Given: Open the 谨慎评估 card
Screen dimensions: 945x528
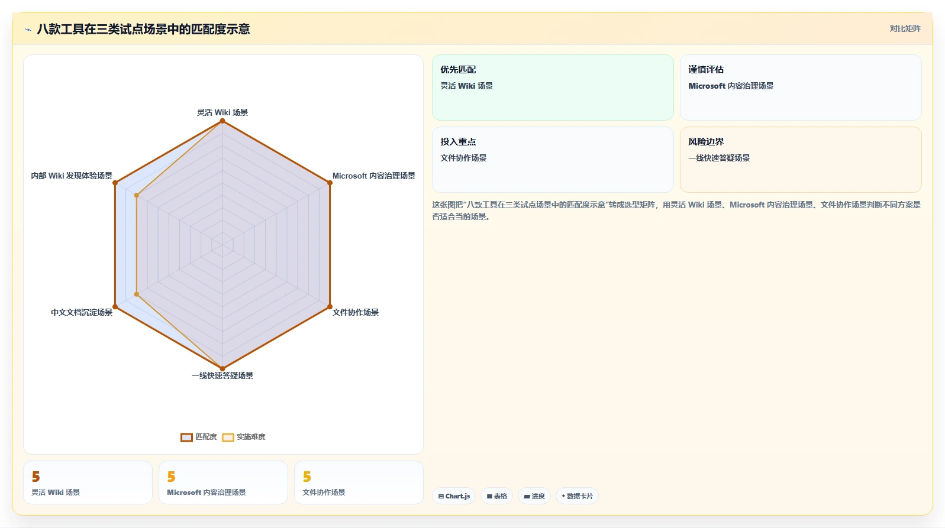Looking at the screenshot, I should click(x=801, y=88).
